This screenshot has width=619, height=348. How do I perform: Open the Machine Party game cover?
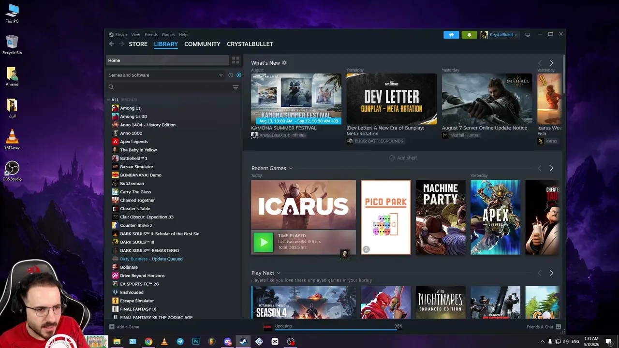point(441,217)
